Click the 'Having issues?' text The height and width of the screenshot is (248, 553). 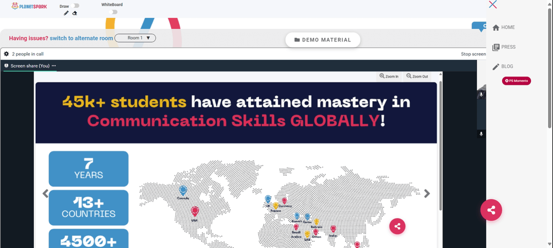click(x=29, y=38)
